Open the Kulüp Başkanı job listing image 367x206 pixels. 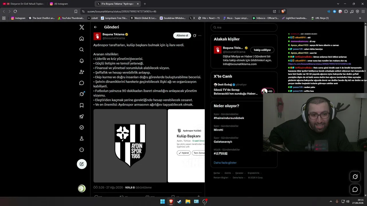click(x=186, y=146)
